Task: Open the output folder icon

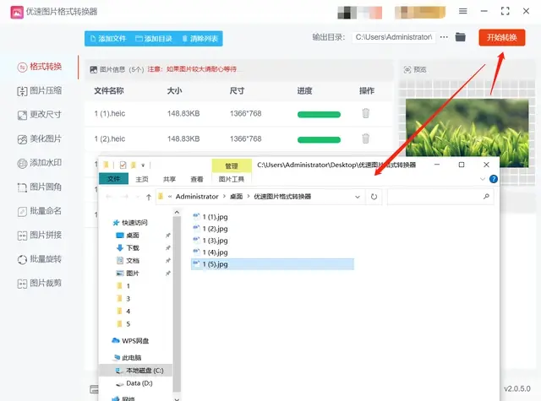Action: [460, 37]
